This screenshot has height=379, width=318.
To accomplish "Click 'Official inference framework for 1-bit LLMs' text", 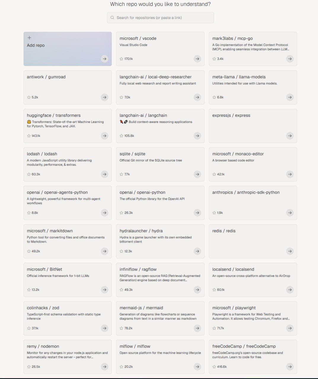I will pos(58,276).
